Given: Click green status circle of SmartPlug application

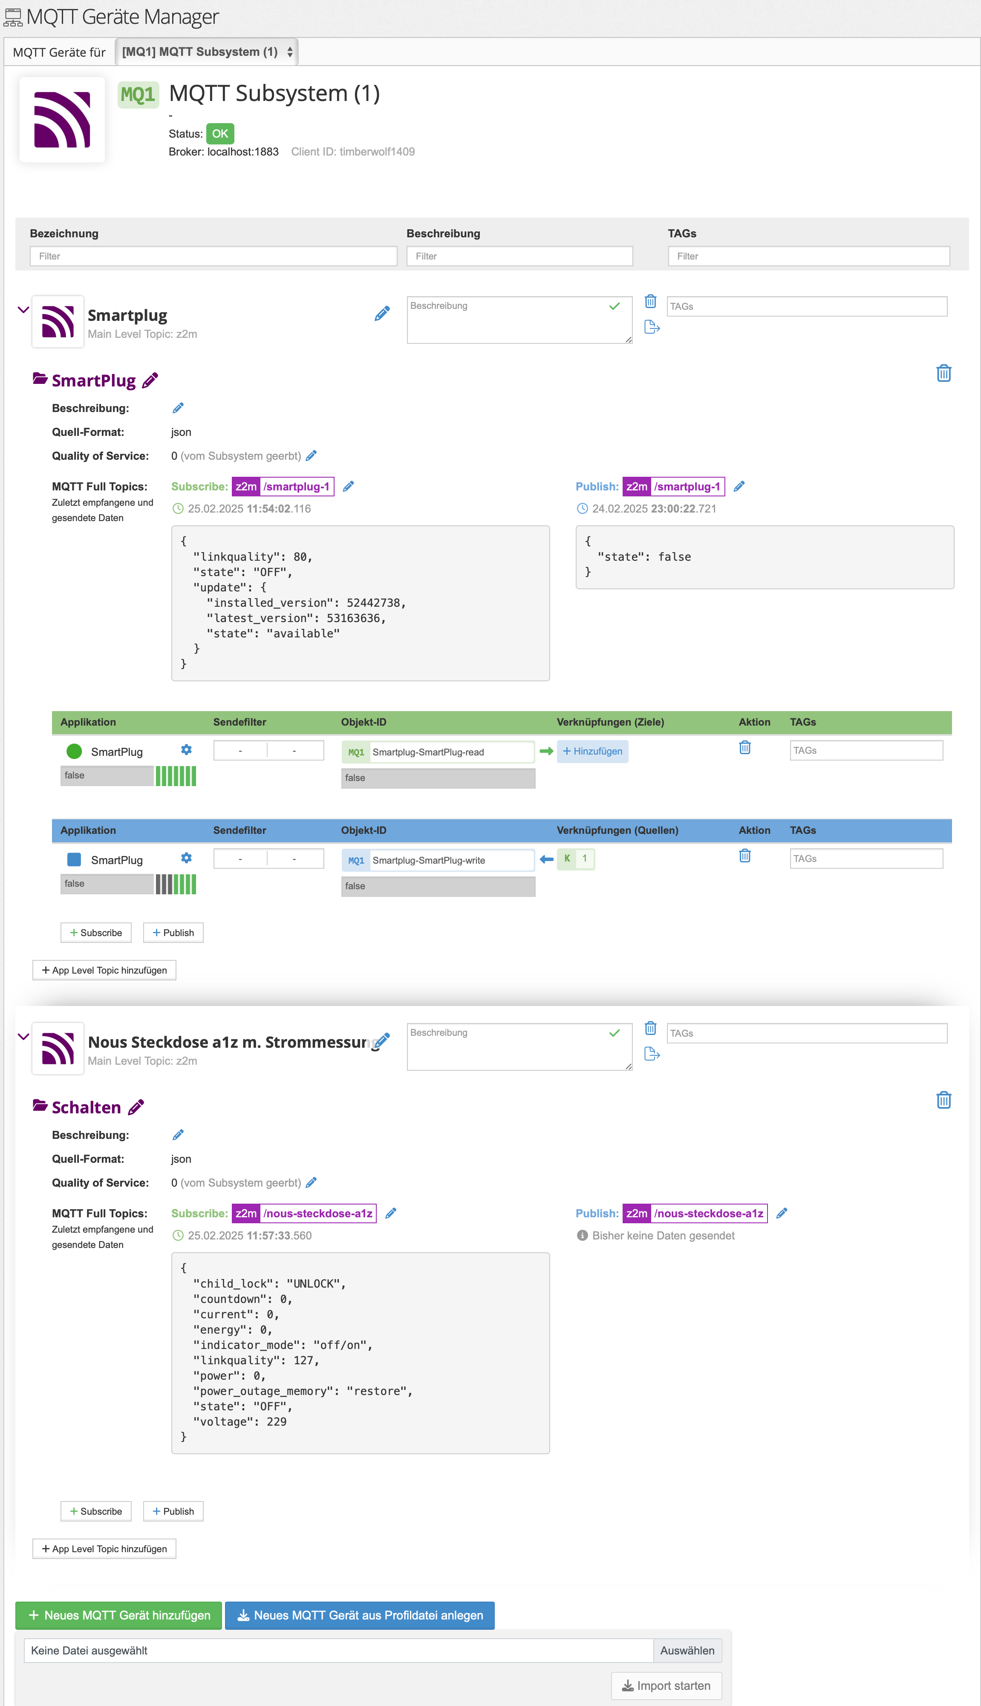Looking at the screenshot, I should coord(74,751).
